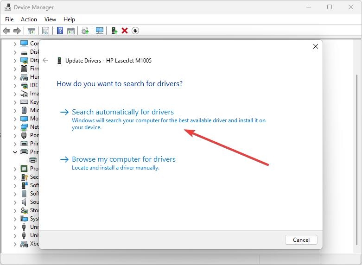Click the Disable device down-arrow icon
The height and width of the screenshot is (265, 362).
tap(135, 31)
